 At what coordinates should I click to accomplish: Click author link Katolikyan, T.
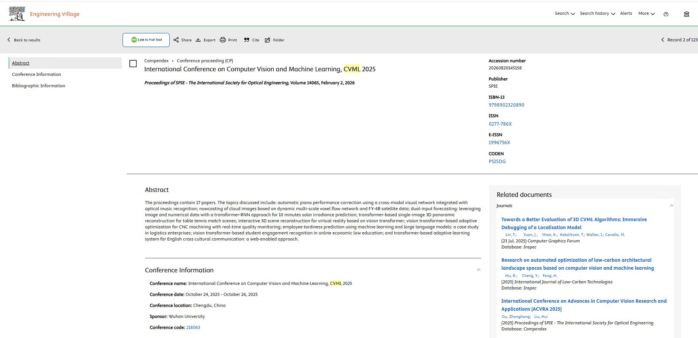572,235
